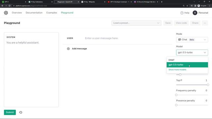Image resolution: width=212 pixels, height=119 pixels.
Task: Click the Personal account avatar
Action: tap(195, 13)
